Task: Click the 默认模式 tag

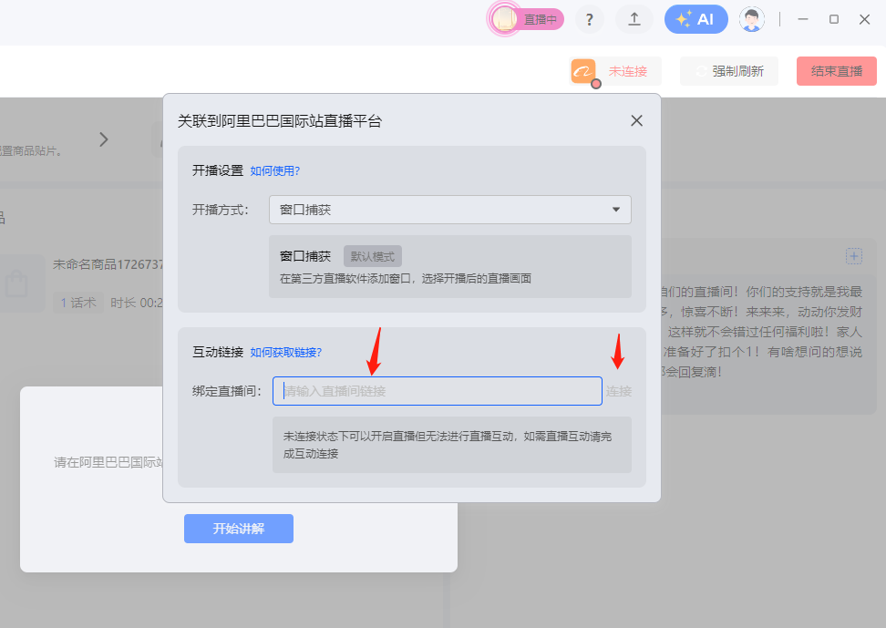Action: coord(373,257)
